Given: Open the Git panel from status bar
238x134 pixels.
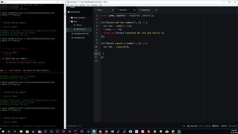Looking at the screenshot, I should [x=224, y=126].
